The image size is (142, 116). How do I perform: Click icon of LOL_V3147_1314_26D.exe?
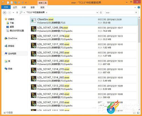pos(34,79)
